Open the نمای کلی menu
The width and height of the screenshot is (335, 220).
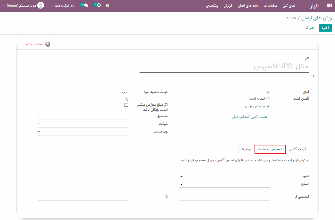point(289,6)
